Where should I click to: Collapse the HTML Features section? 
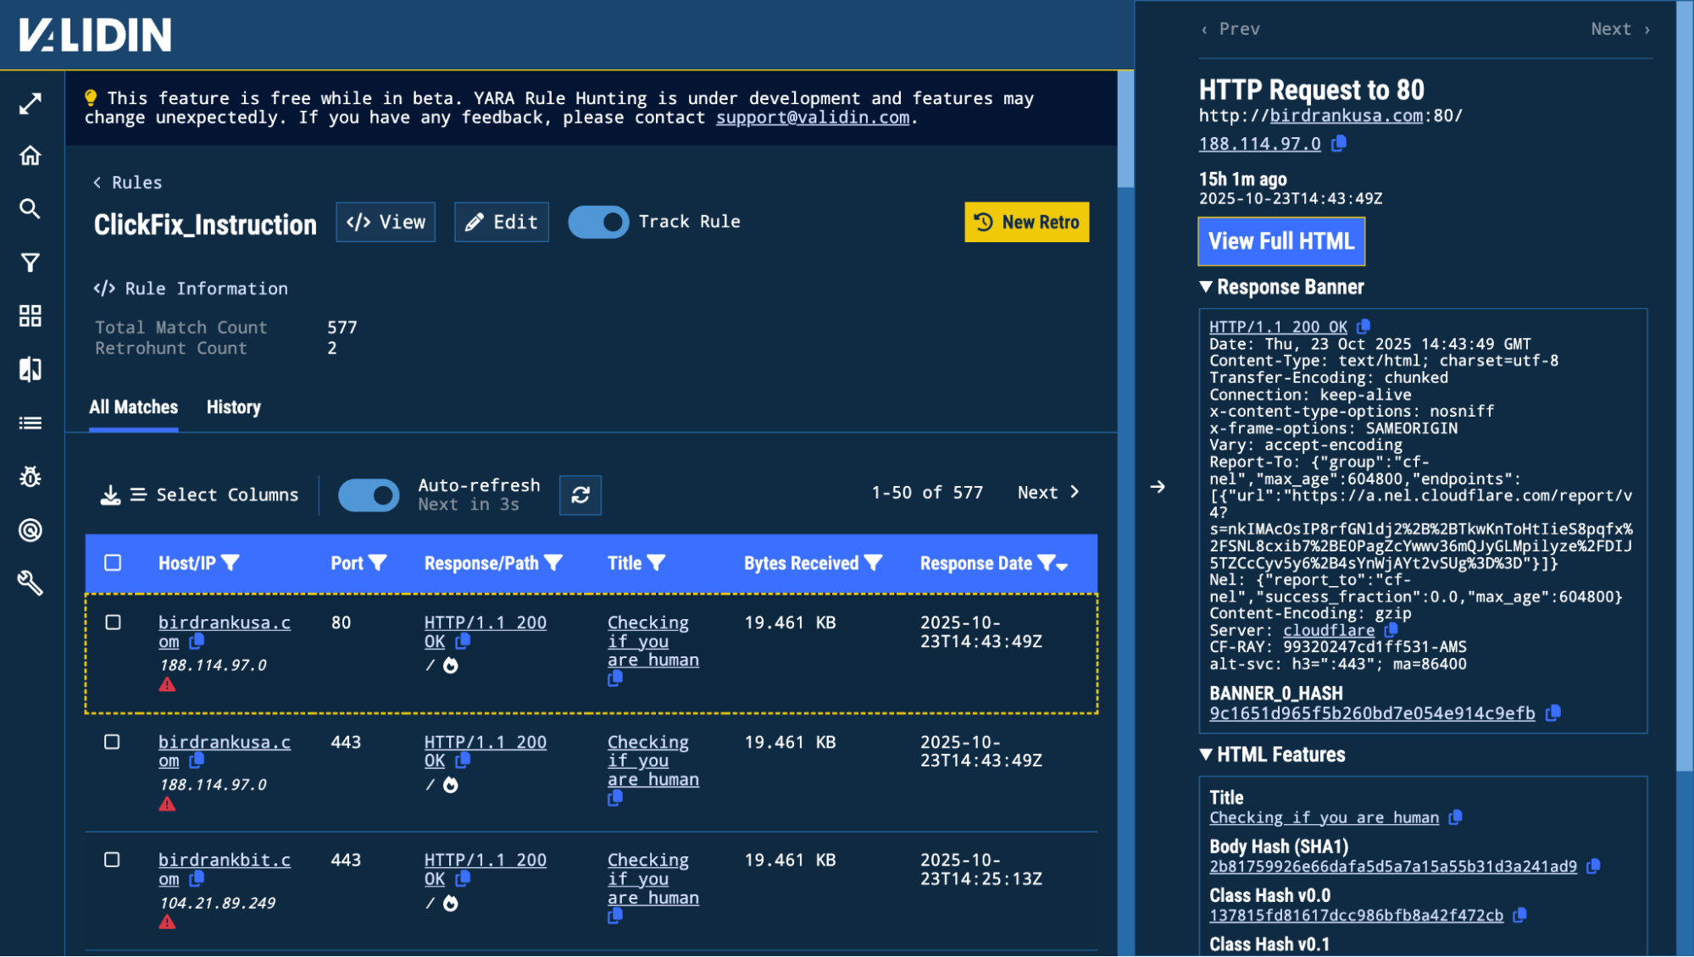point(1206,755)
